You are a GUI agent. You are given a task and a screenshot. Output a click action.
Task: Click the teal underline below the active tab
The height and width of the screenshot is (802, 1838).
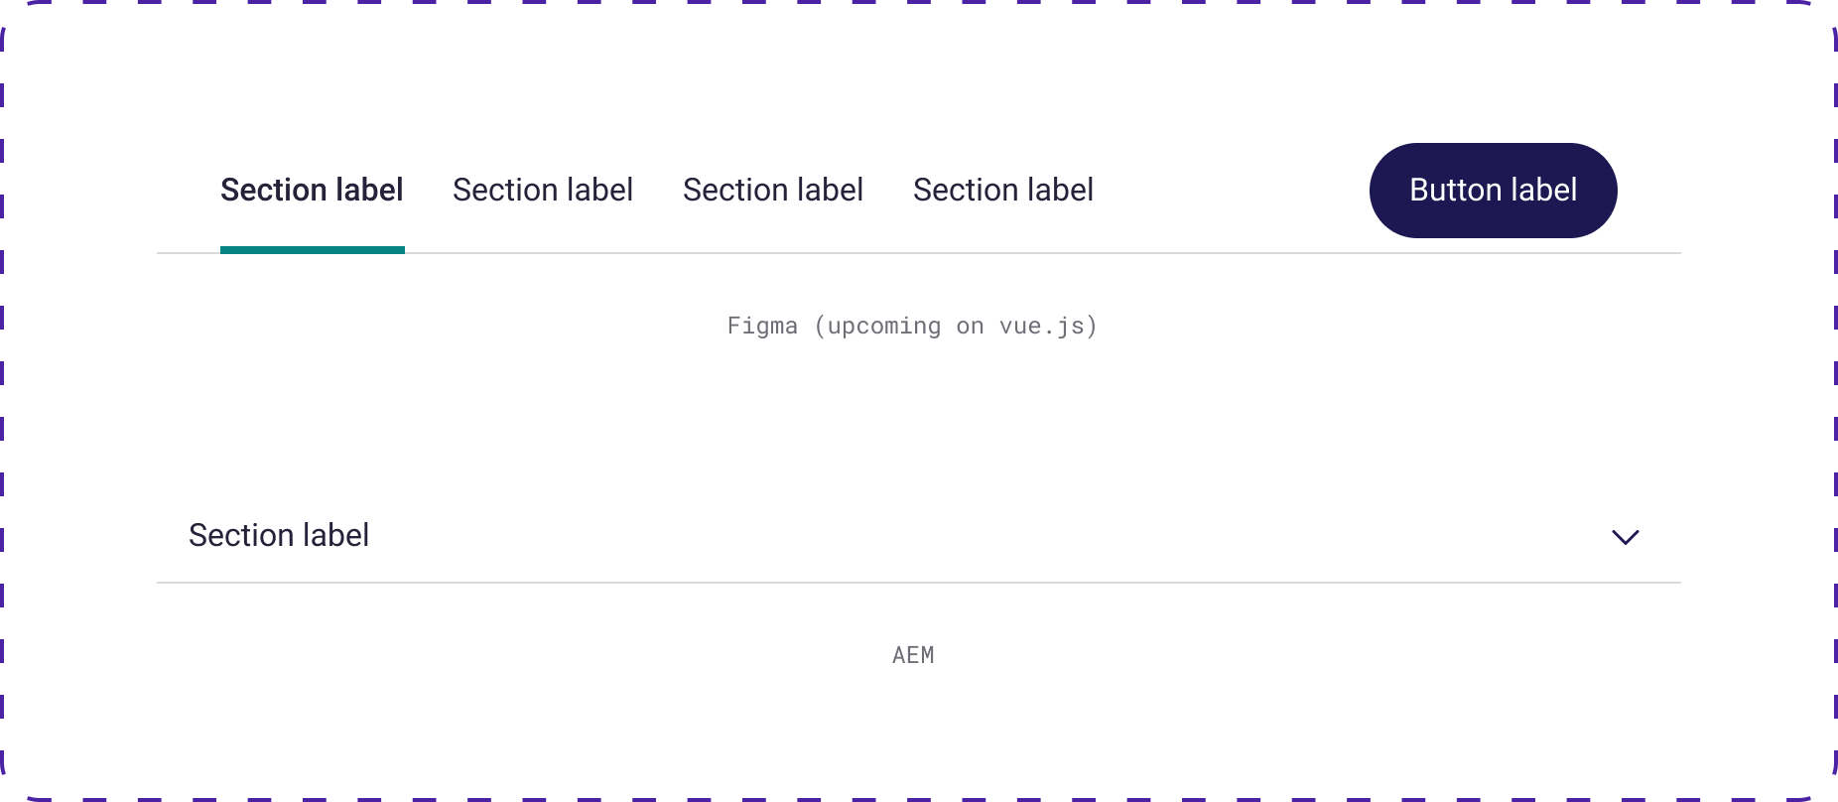click(x=312, y=250)
